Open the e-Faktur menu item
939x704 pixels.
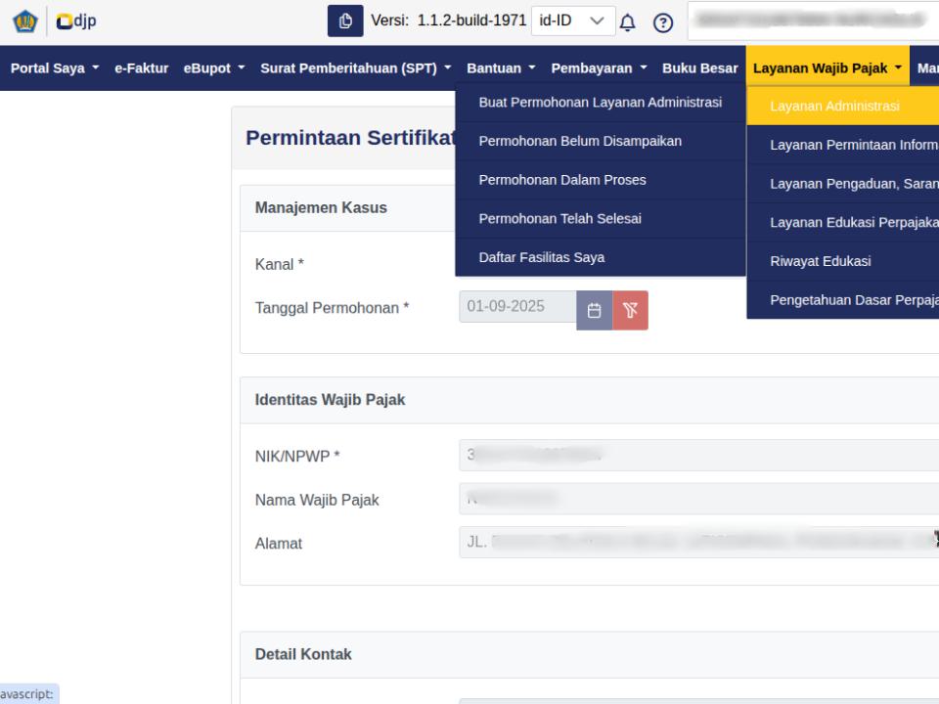click(x=141, y=68)
